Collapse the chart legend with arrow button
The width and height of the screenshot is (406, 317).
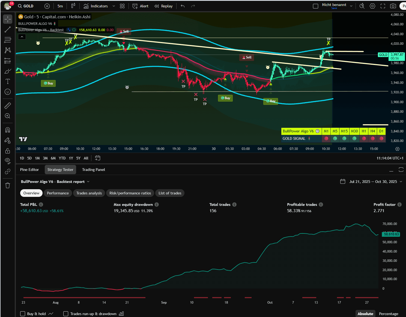tap(22, 37)
